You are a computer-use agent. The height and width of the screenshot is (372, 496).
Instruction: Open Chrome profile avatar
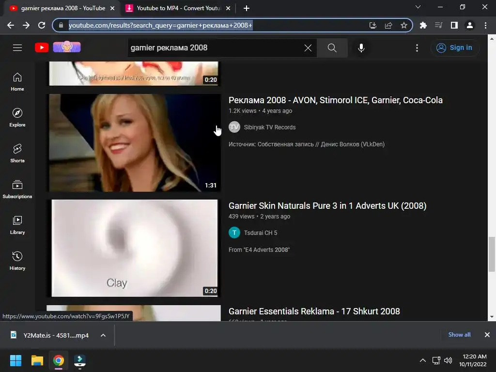tap(470, 25)
